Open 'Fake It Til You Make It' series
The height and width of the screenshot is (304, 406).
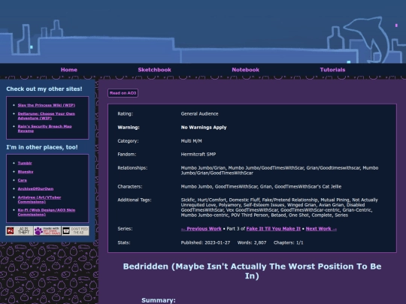[274, 229]
